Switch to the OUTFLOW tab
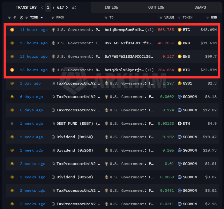The height and width of the screenshot is (209, 224). point(156,7)
